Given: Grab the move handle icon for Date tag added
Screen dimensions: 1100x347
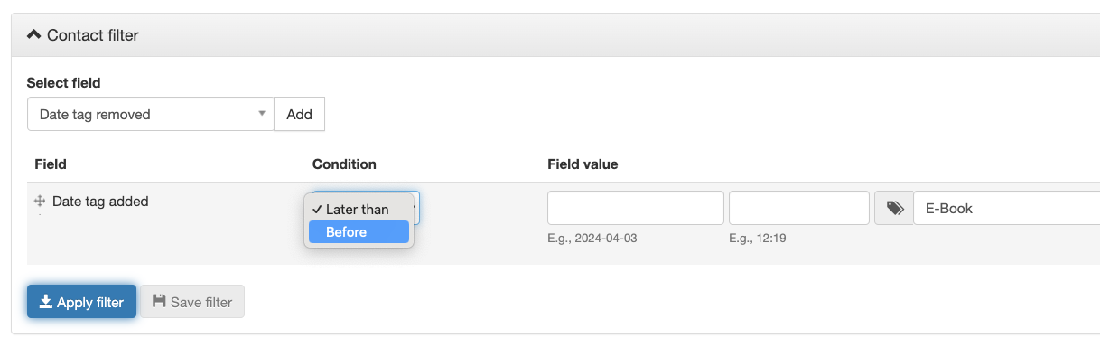Looking at the screenshot, I should pyautogui.click(x=40, y=202).
